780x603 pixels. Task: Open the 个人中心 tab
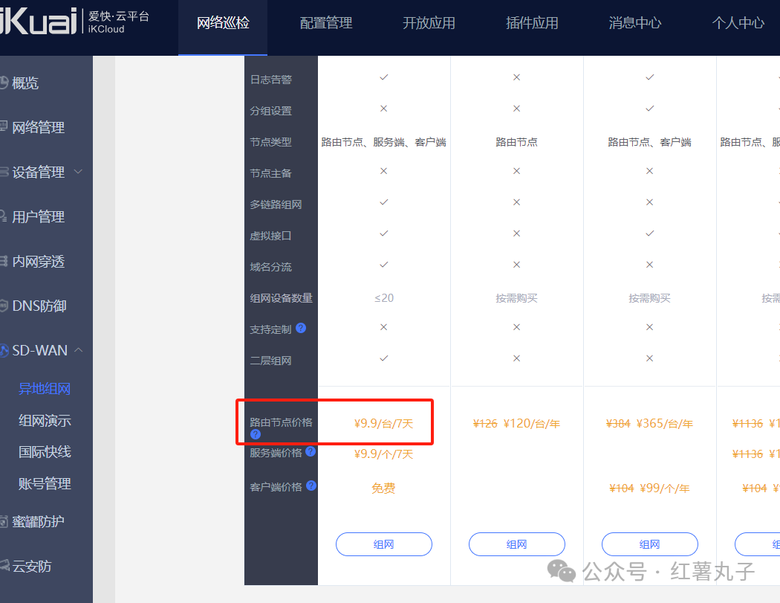(738, 23)
